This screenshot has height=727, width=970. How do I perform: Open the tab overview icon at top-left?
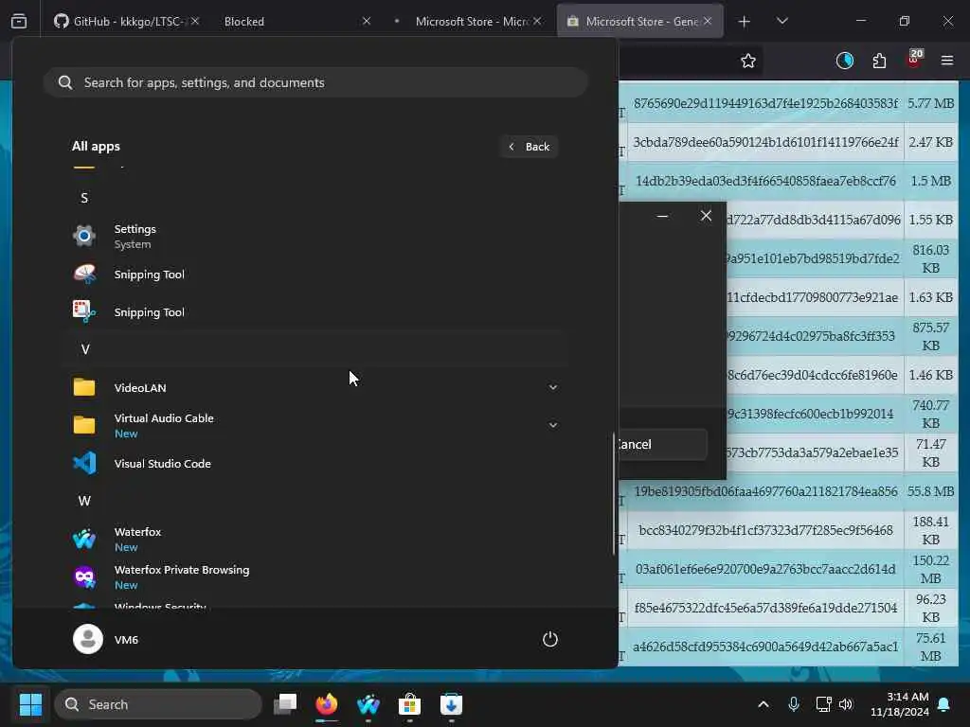19,21
